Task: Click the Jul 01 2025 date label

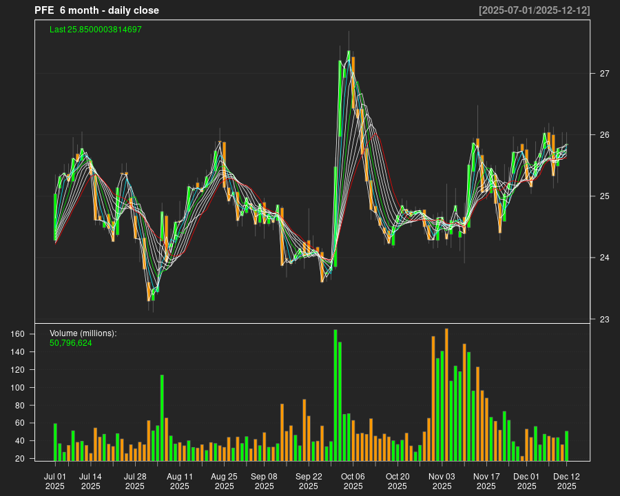Action: click(55, 480)
